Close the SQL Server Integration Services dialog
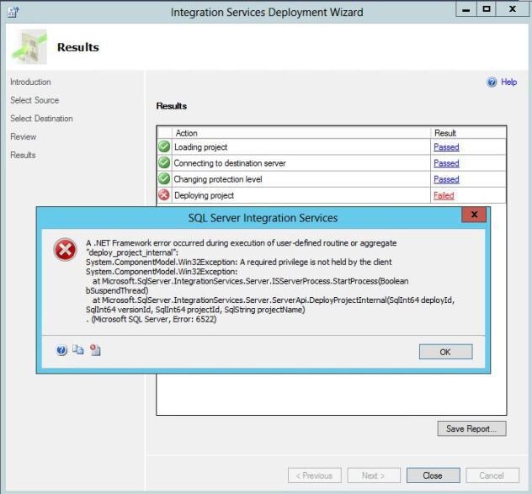The width and height of the screenshot is (532, 494). [x=474, y=215]
